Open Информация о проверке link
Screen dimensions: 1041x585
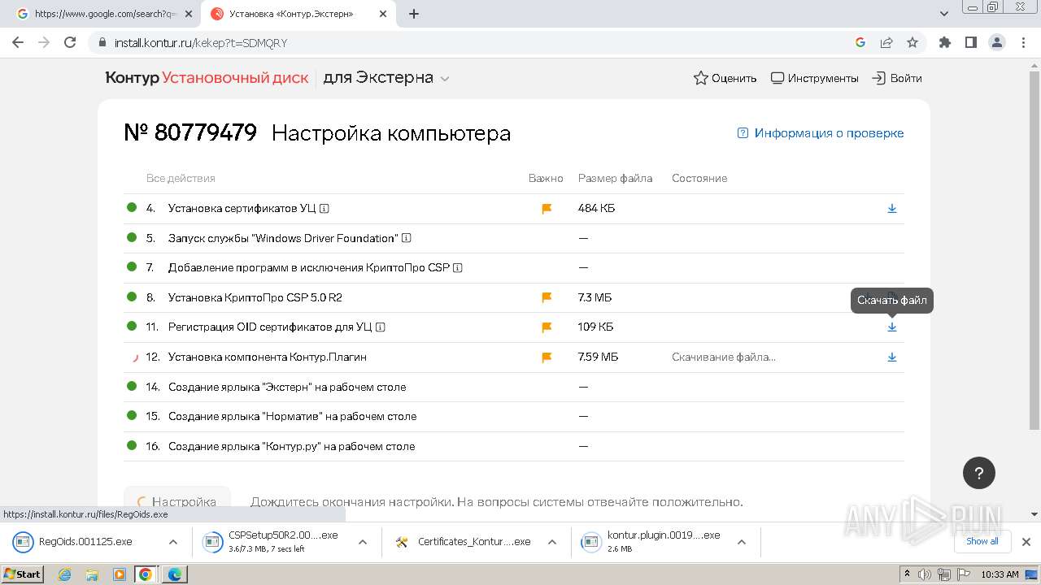click(821, 133)
